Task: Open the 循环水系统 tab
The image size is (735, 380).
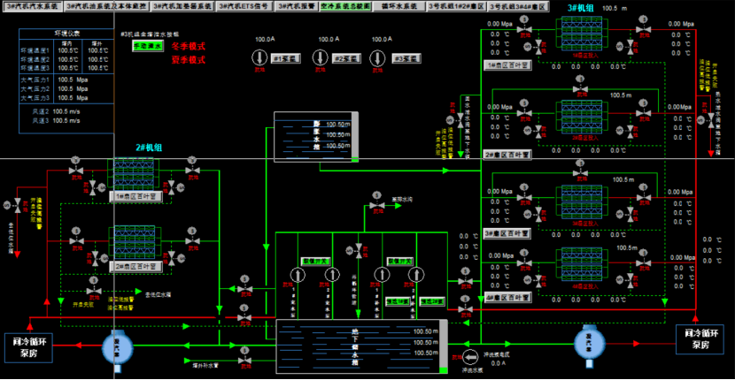Action: pyautogui.click(x=398, y=6)
